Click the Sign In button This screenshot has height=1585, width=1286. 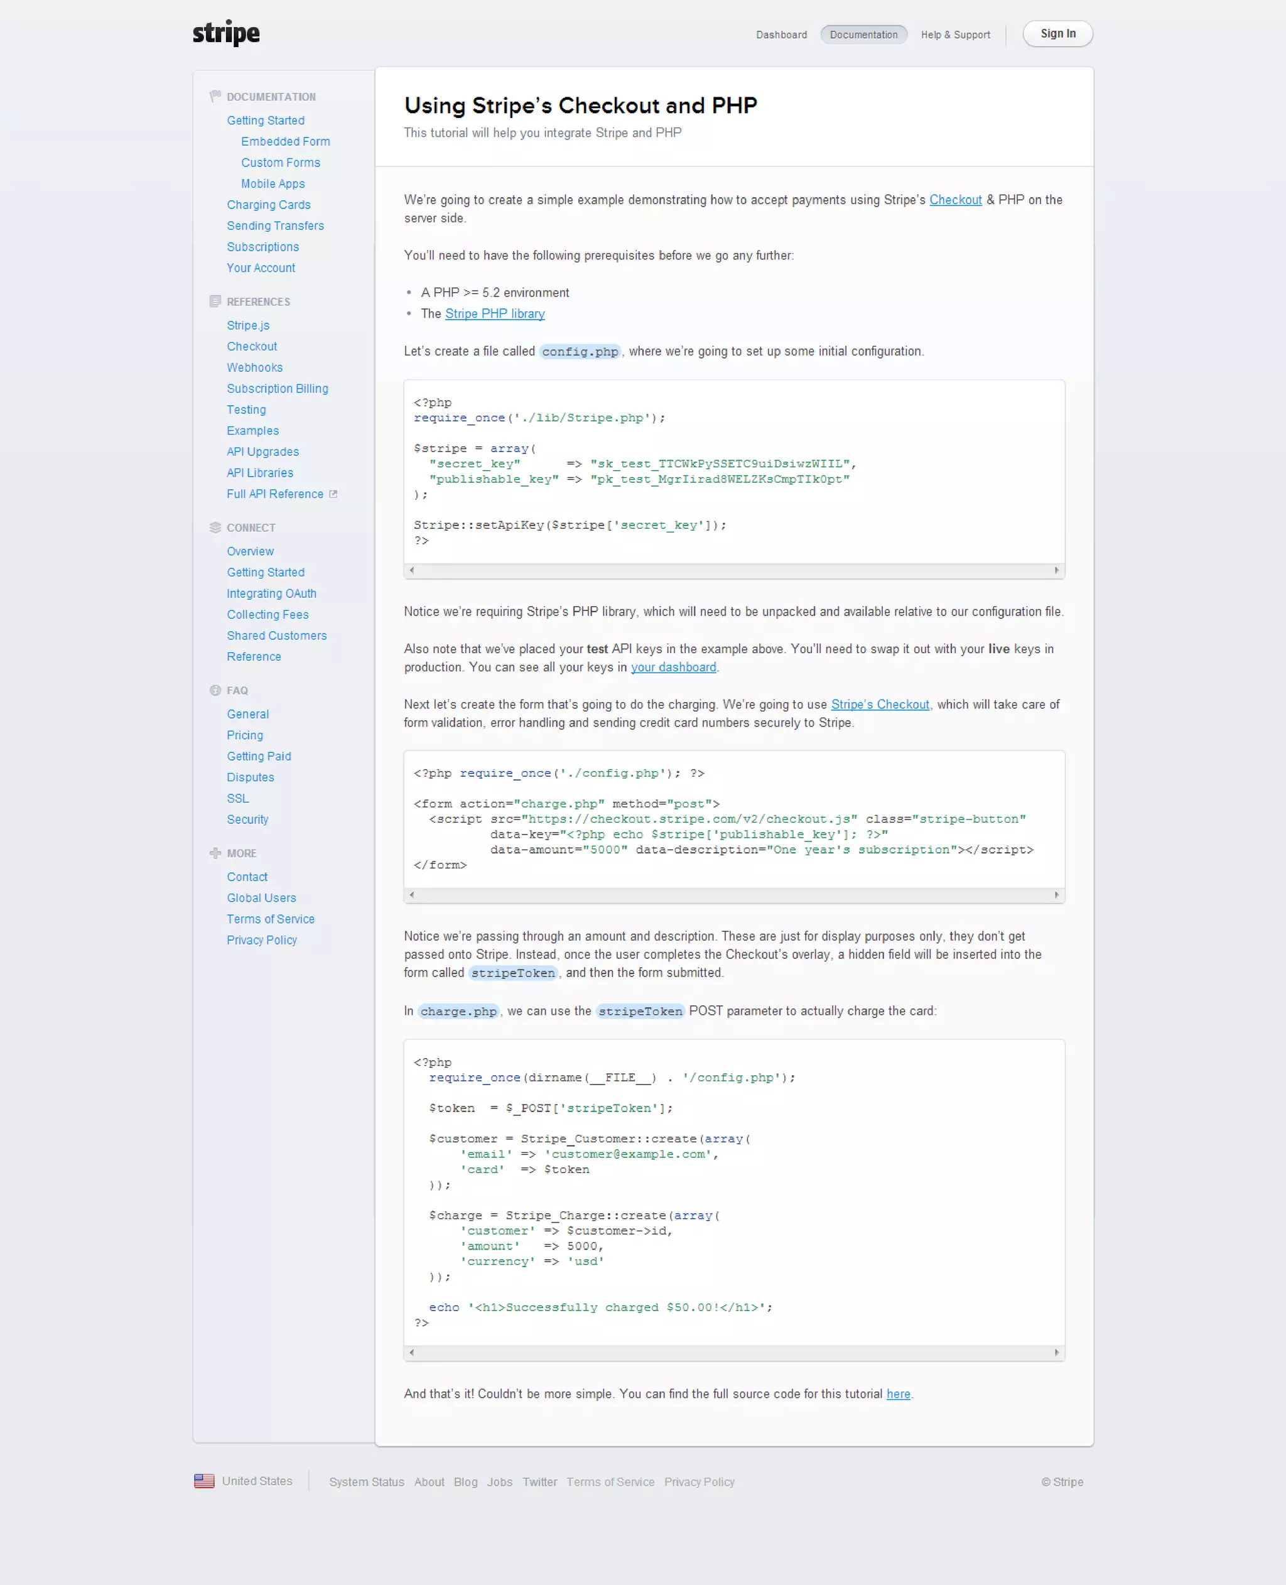[1058, 34]
